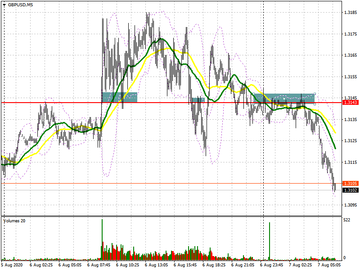Click the Volumes 20 indicator label
This screenshot has height=270, width=360.
[x=14, y=221]
